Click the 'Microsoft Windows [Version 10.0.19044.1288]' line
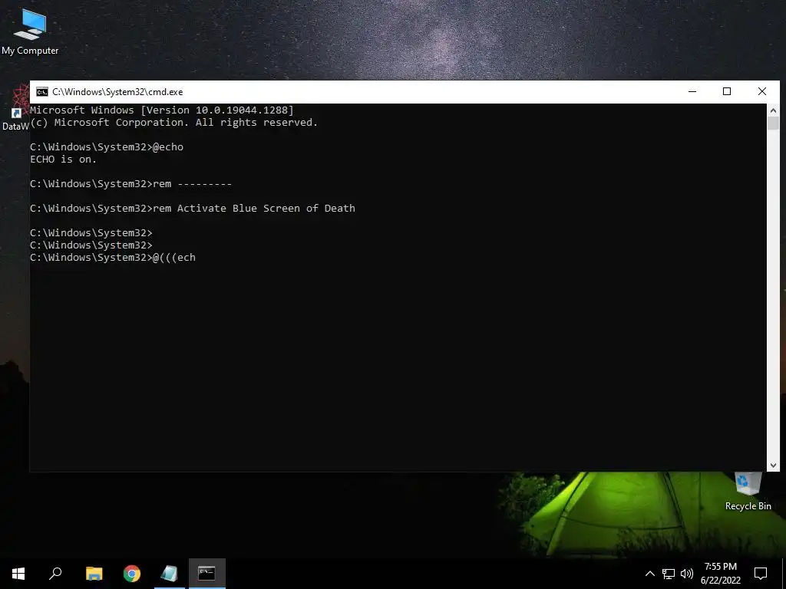786x589 pixels. click(x=161, y=110)
